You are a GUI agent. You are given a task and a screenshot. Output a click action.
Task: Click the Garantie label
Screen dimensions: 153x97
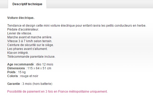pos(14,84)
